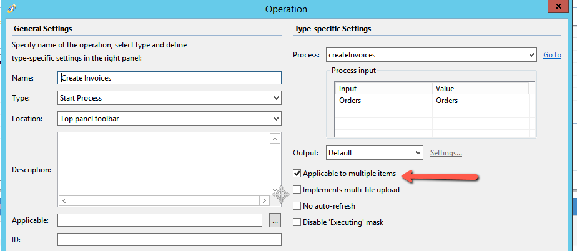Image resolution: width=577 pixels, height=251 pixels.
Task: Select the Value column header
Action: click(x=480, y=89)
